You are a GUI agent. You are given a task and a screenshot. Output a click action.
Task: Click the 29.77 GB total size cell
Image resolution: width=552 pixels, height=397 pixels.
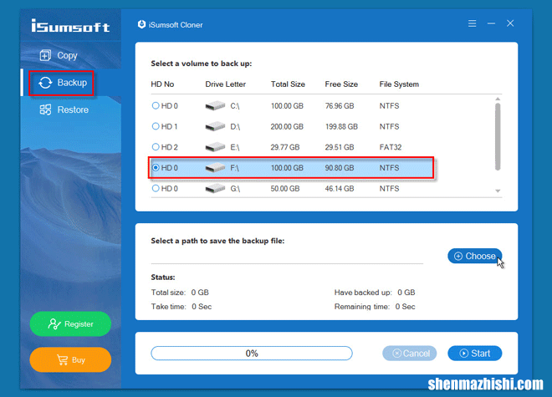(285, 147)
